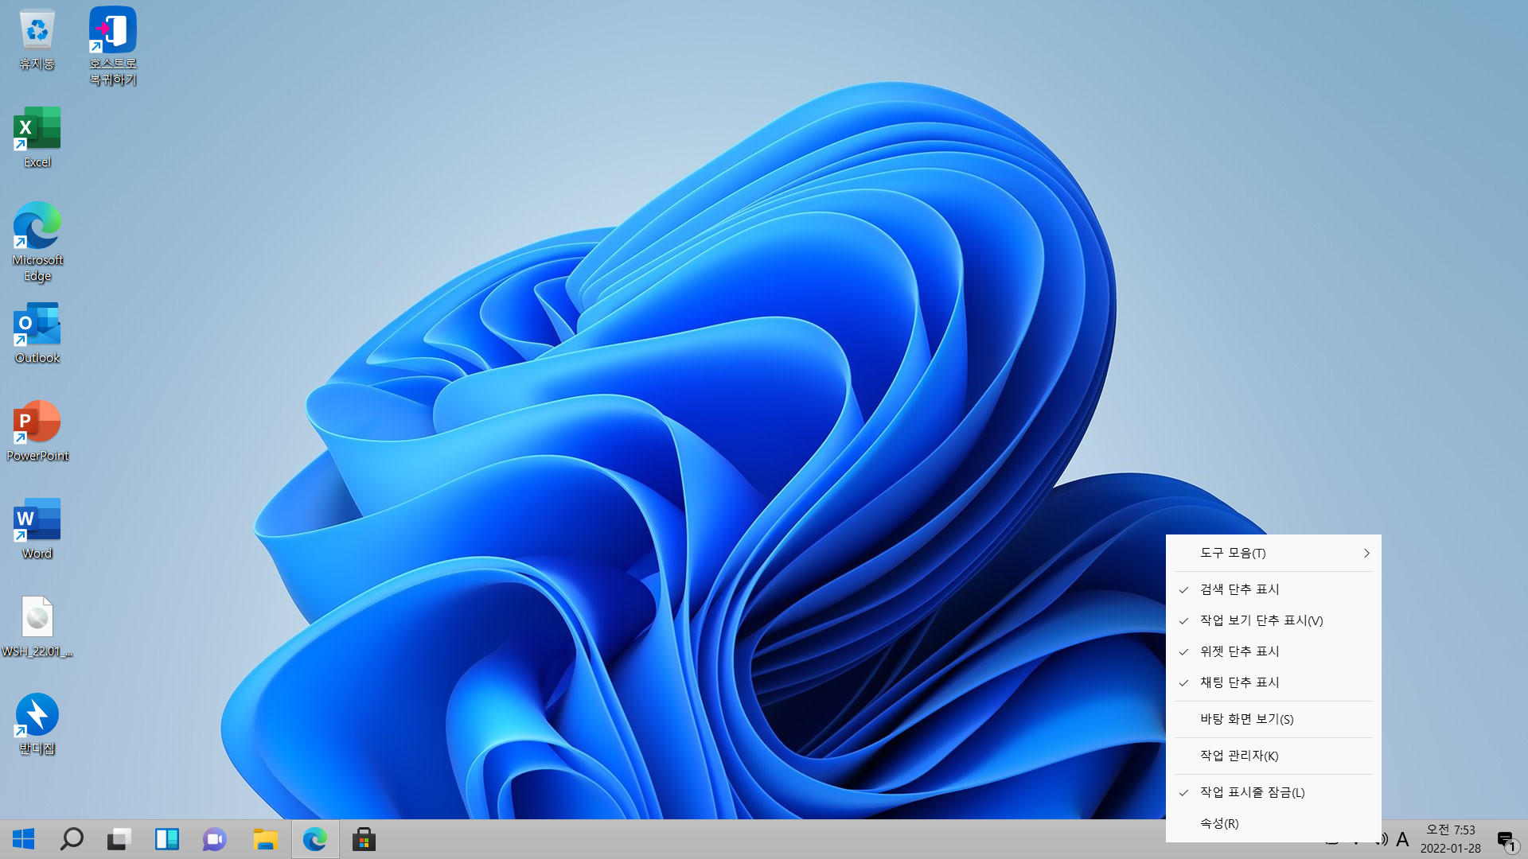Open File Explorer from the taskbar
The width and height of the screenshot is (1528, 859).
(x=265, y=839)
